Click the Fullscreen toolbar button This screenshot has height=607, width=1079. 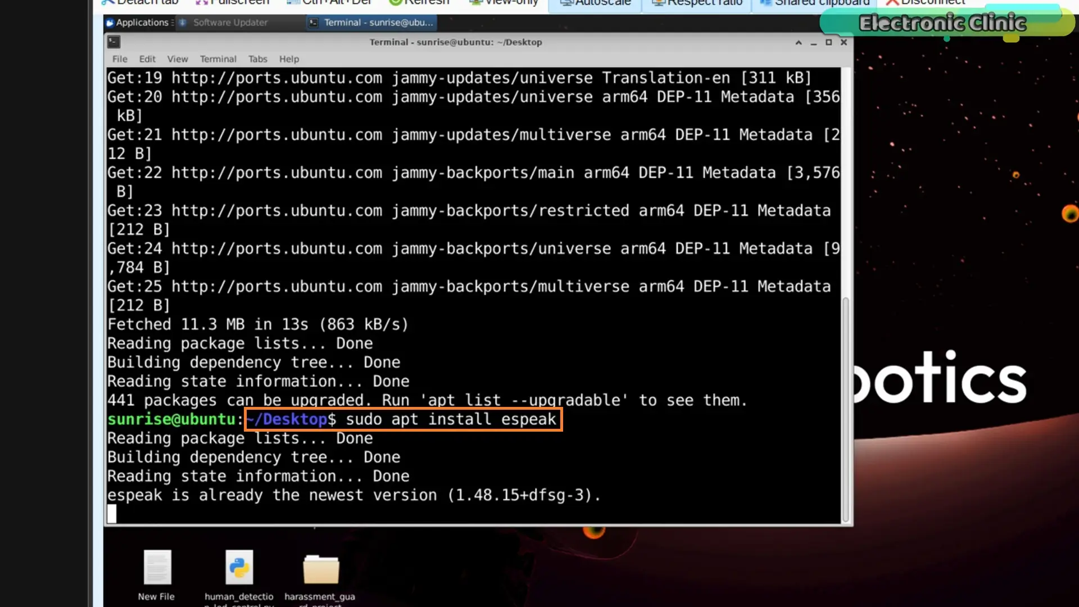tap(232, 3)
